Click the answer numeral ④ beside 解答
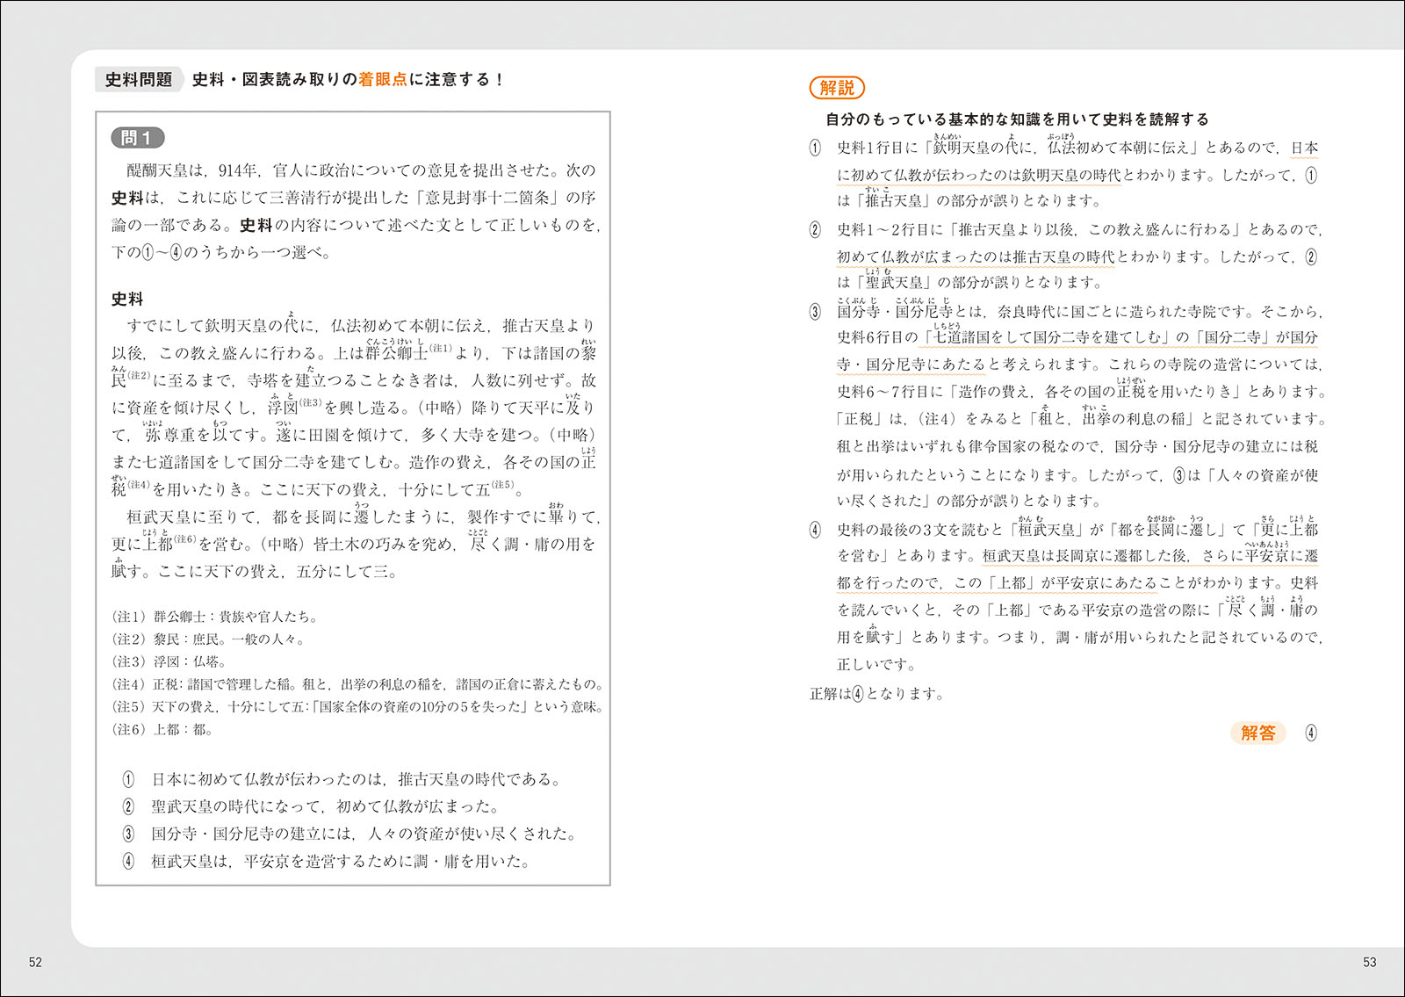The image size is (1405, 997). [1311, 733]
